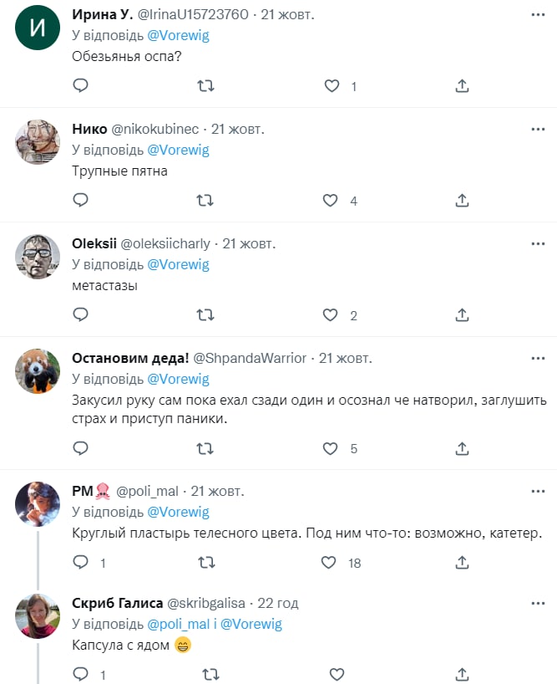Screen dimensions: 557x684
Task: Open the '21 жовт.' timestamp on Ирина У.'s tweet
Action: (x=286, y=16)
